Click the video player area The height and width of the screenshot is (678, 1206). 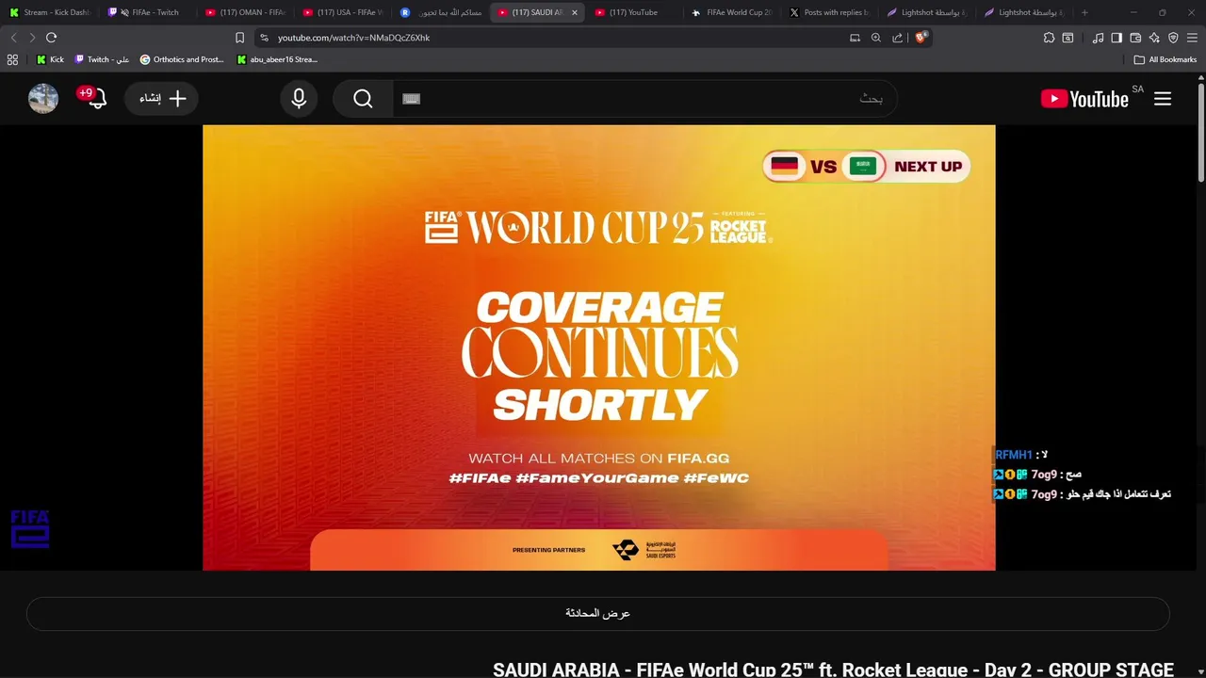point(598,347)
